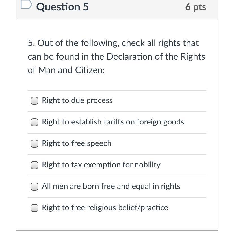Tick the free religious belief/practice checkbox
The image size is (234, 234).
click(34, 208)
